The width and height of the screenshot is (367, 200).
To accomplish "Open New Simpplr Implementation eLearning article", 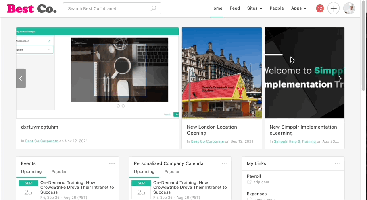I will (x=303, y=130).
